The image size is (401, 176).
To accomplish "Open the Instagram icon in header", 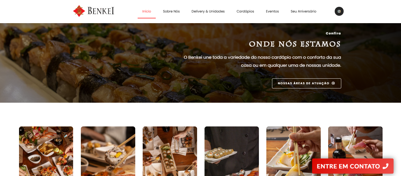I will [x=339, y=11].
